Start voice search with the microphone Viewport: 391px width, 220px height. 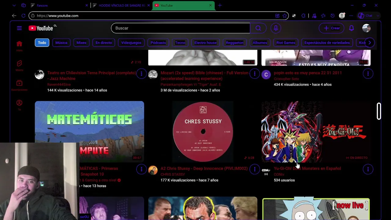276,28
